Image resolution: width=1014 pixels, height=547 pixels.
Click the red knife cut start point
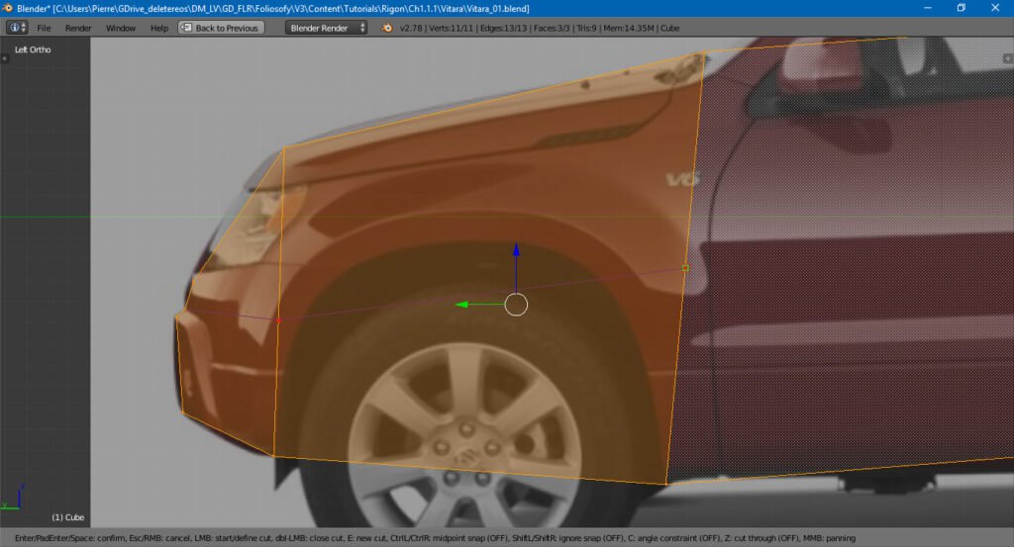click(278, 320)
